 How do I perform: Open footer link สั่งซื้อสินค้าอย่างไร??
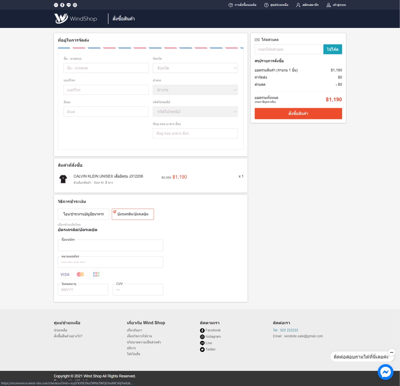[68, 336]
